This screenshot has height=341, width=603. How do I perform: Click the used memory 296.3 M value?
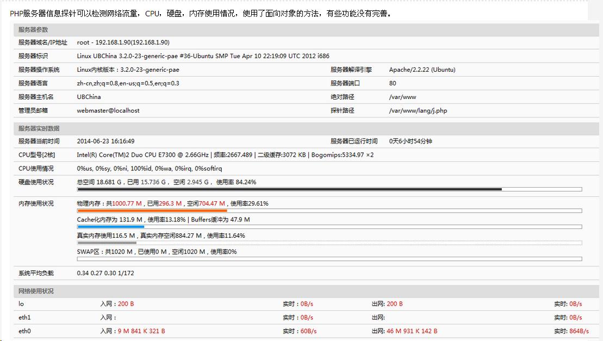click(170, 203)
